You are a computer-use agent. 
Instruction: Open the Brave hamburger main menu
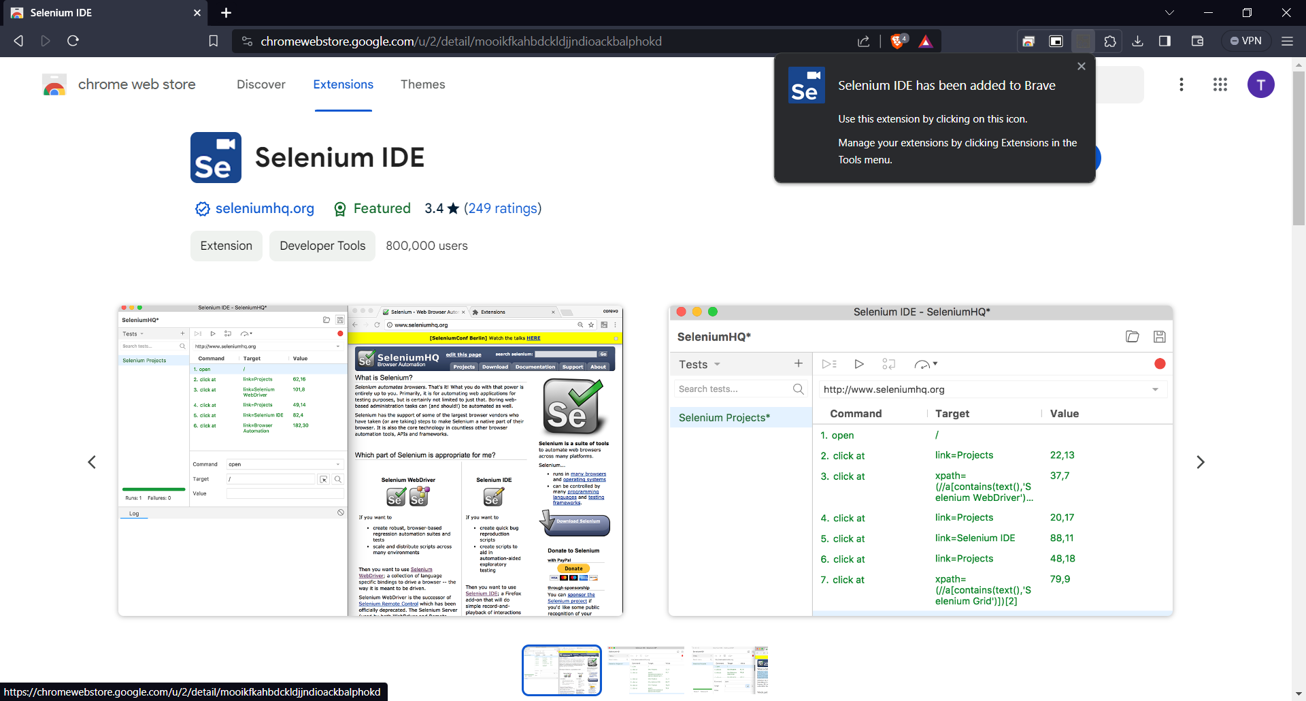(x=1287, y=42)
